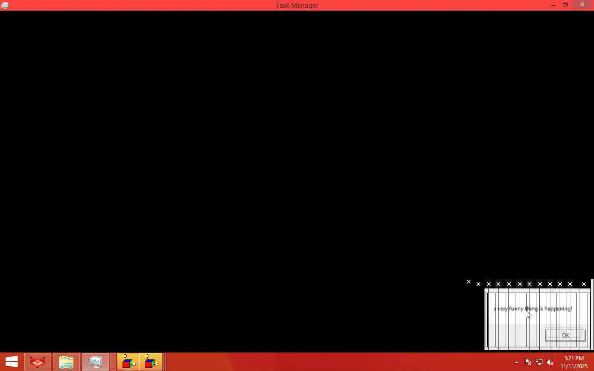Restore down the Task Manager window
594x371 pixels.
click(x=565, y=5)
